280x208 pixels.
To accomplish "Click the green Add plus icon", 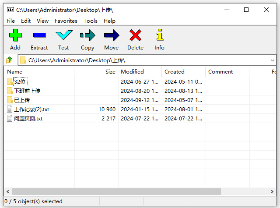I will click(x=15, y=35).
